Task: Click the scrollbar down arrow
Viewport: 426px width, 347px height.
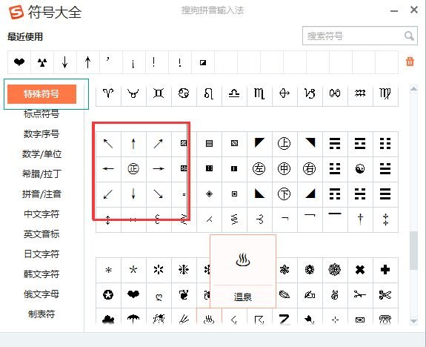Action: pos(413,321)
